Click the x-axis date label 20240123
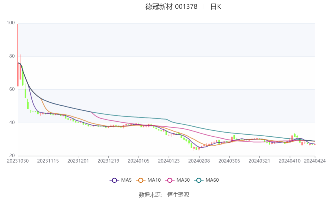The image size is (328, 199). click(169, 161)
